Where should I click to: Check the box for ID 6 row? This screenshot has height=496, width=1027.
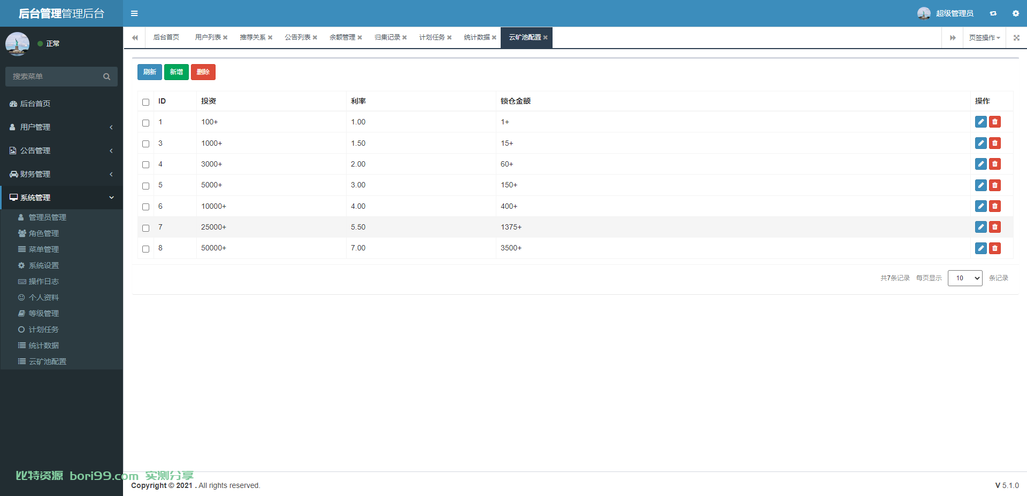pos(145,207)
